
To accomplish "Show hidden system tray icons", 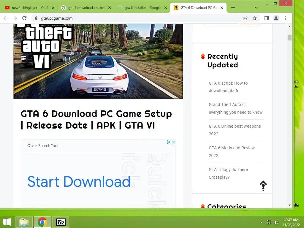I will pos(262,222).
